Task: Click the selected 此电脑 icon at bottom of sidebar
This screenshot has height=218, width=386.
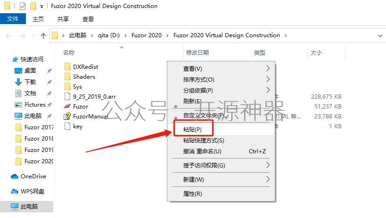Action: (15, 206)
